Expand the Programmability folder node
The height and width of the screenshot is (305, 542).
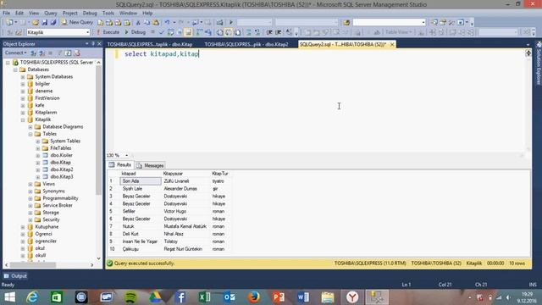[x=30, y=198]
